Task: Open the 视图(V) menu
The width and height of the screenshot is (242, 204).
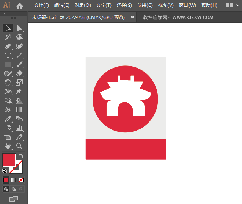Action: tap(166, 5)
